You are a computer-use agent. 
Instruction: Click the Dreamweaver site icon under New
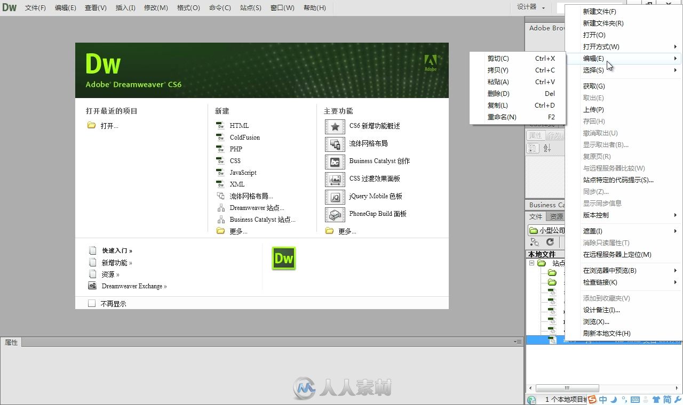pos(221,208)
